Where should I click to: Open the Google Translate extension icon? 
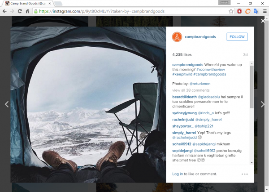(256, 11)
